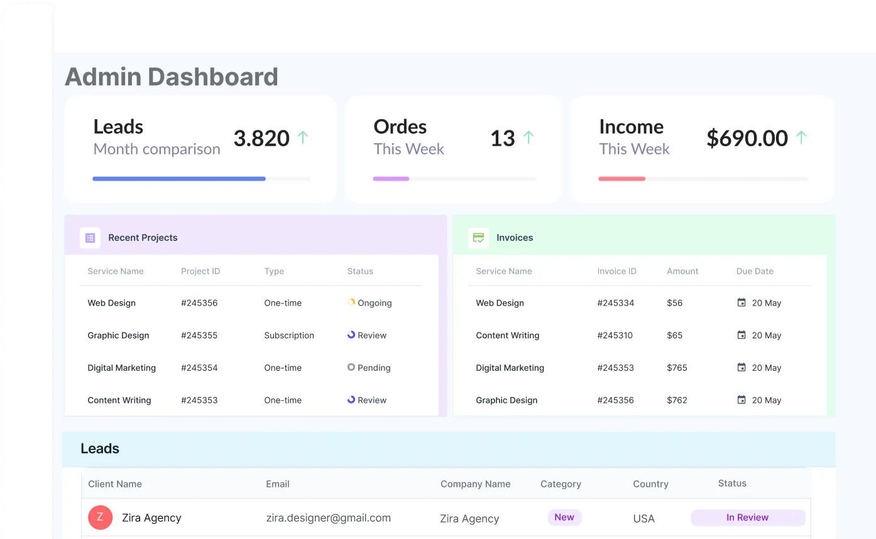Click the up arrow beside Ordes 13

pos(528,137)
